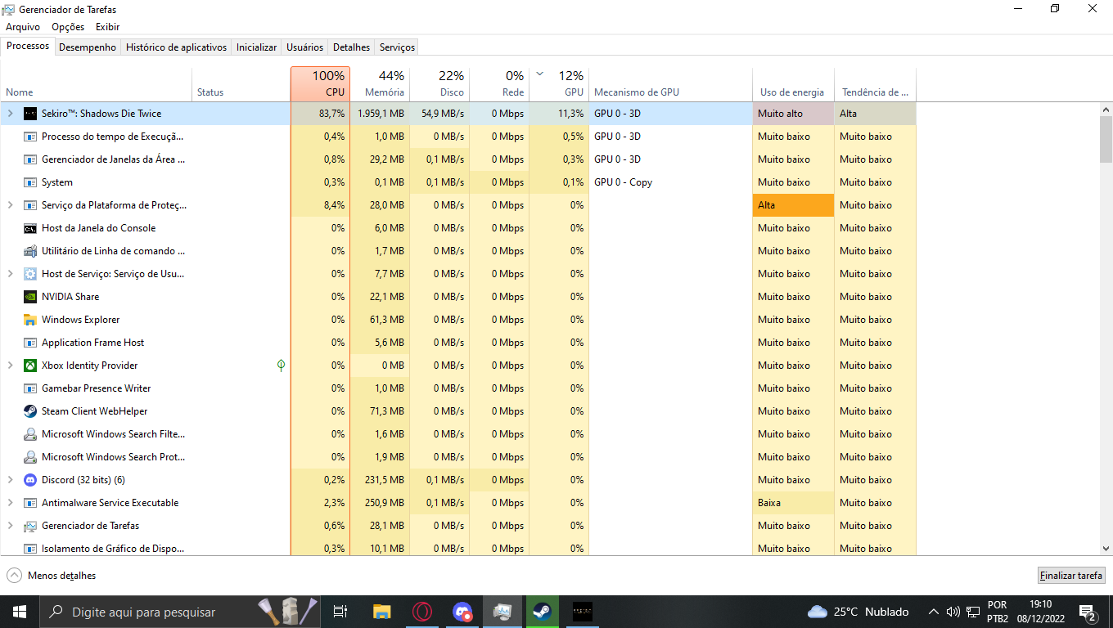This screenshot has width=1113, height=628.
Task: Open the Arquivo menu
Action: pyautogui.click(x=23, y=27)
